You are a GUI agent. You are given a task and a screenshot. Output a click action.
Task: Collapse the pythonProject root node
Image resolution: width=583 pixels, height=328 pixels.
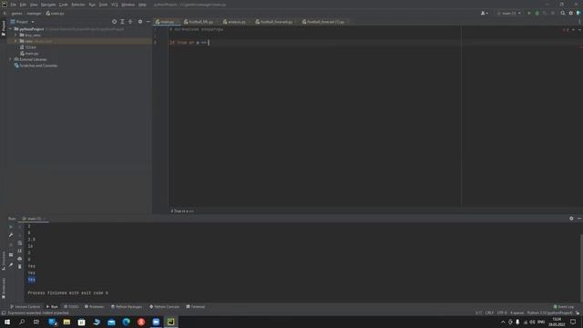point(11,29)
